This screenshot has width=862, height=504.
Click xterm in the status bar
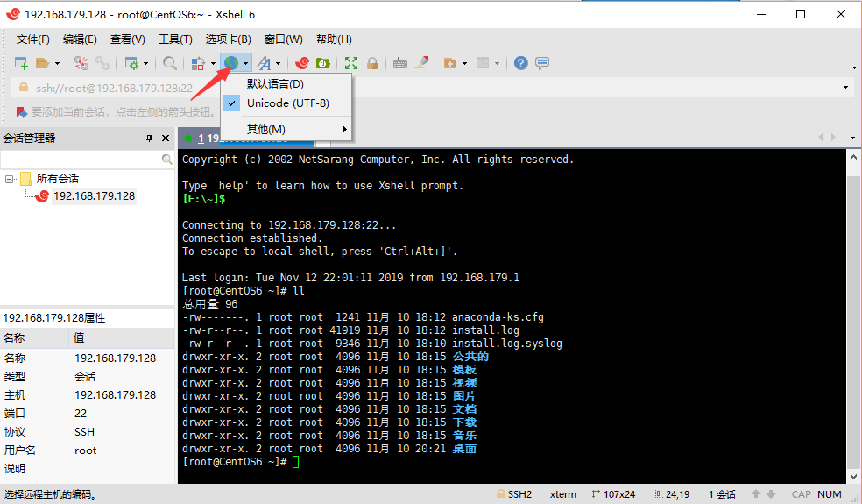click(x=563, y=494)
